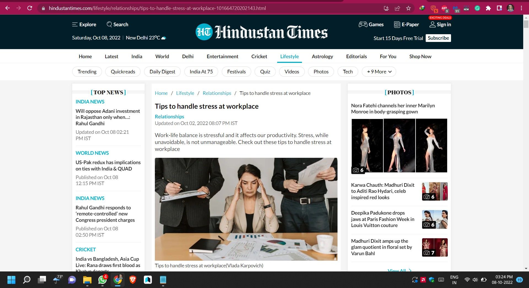Open WhatsApp from the taskbar
This screenshot has width=529, height=288.
(x=102, y=280)
